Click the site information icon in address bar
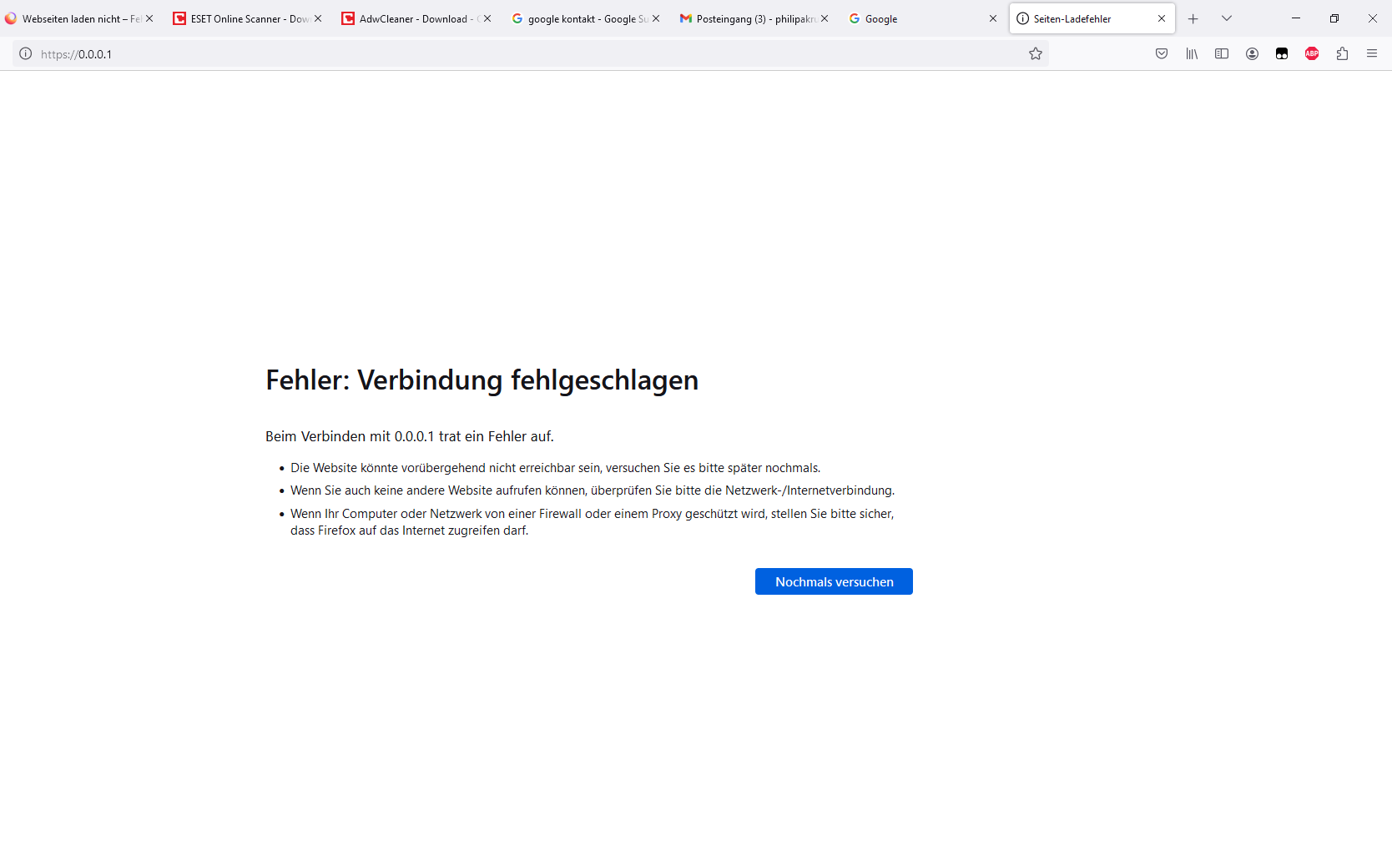The height and width of the screenshot is (865, 1392). coord(26,54)
